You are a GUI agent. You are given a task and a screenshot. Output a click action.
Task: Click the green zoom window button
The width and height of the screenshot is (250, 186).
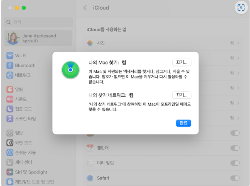pyautogui.click(x=24, y=8)
